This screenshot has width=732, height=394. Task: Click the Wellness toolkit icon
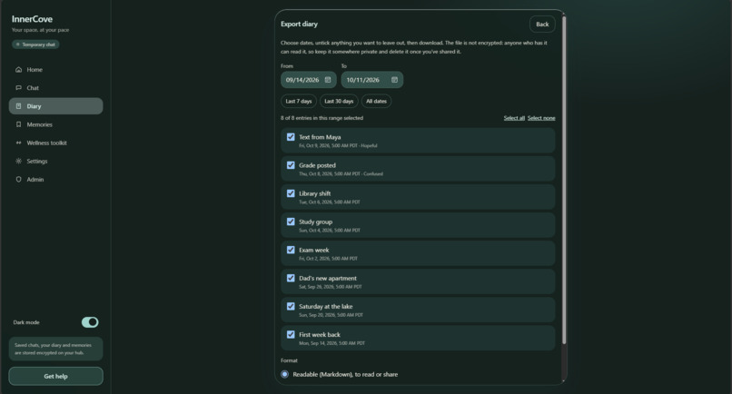coord(19,143)
